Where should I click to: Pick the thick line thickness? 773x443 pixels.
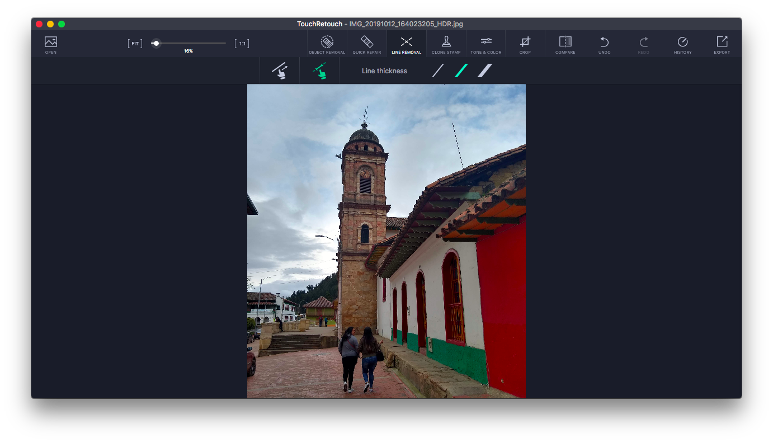484,70
